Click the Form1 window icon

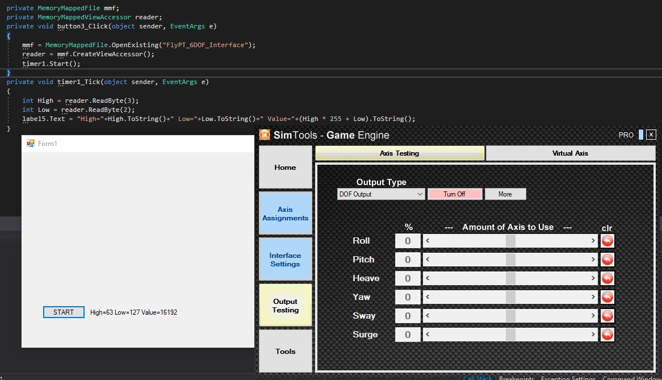[31, 144]
